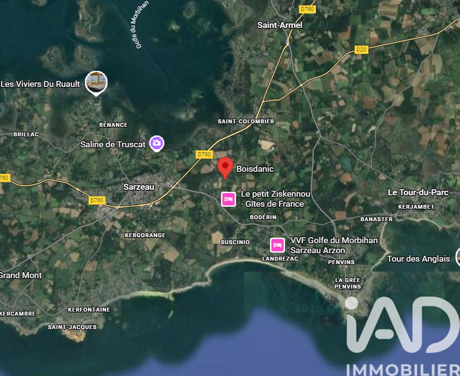This screenshot has height=376, width=460.
Task: Click the D20 road badge
Action: click(x=360, y=49)
